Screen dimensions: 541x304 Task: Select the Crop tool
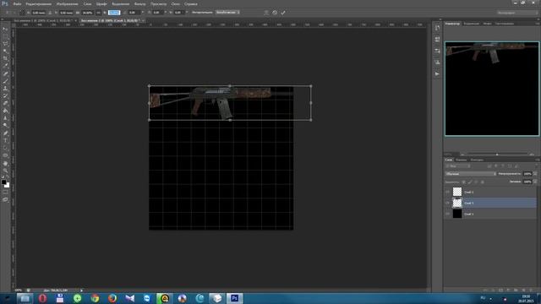point(5,58)
